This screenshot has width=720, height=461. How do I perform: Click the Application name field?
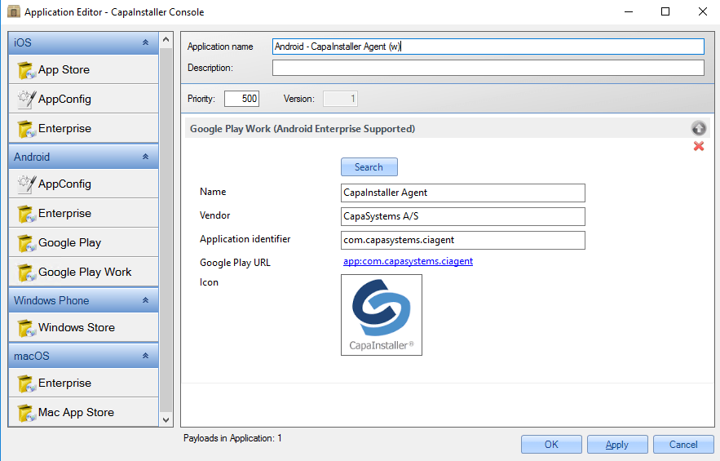[x=488, y=47]
